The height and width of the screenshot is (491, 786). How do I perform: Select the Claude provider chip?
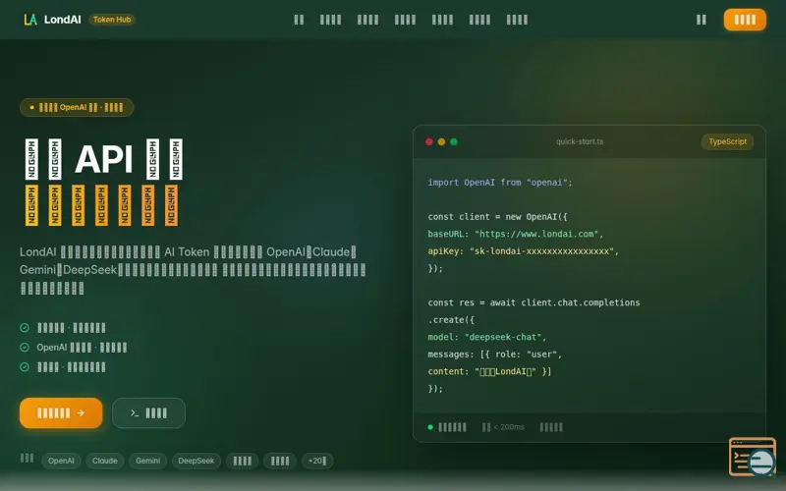(x=105, y=461)
